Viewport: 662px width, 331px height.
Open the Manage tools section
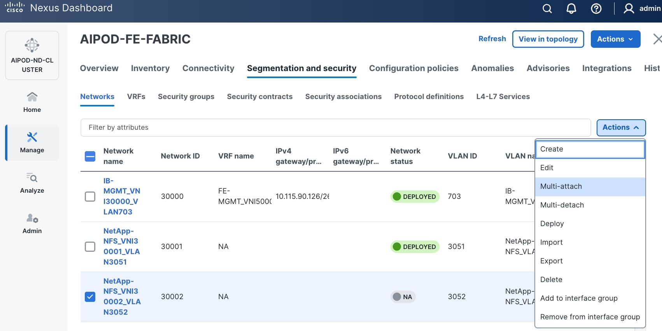click(32, 142)
